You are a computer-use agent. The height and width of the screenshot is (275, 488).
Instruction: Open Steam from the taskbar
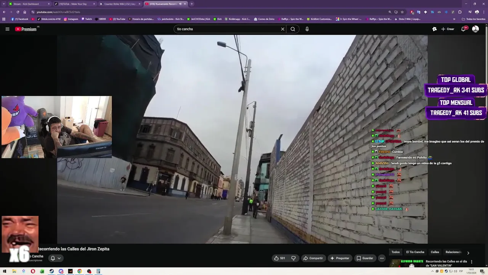[x=51, y=272]
